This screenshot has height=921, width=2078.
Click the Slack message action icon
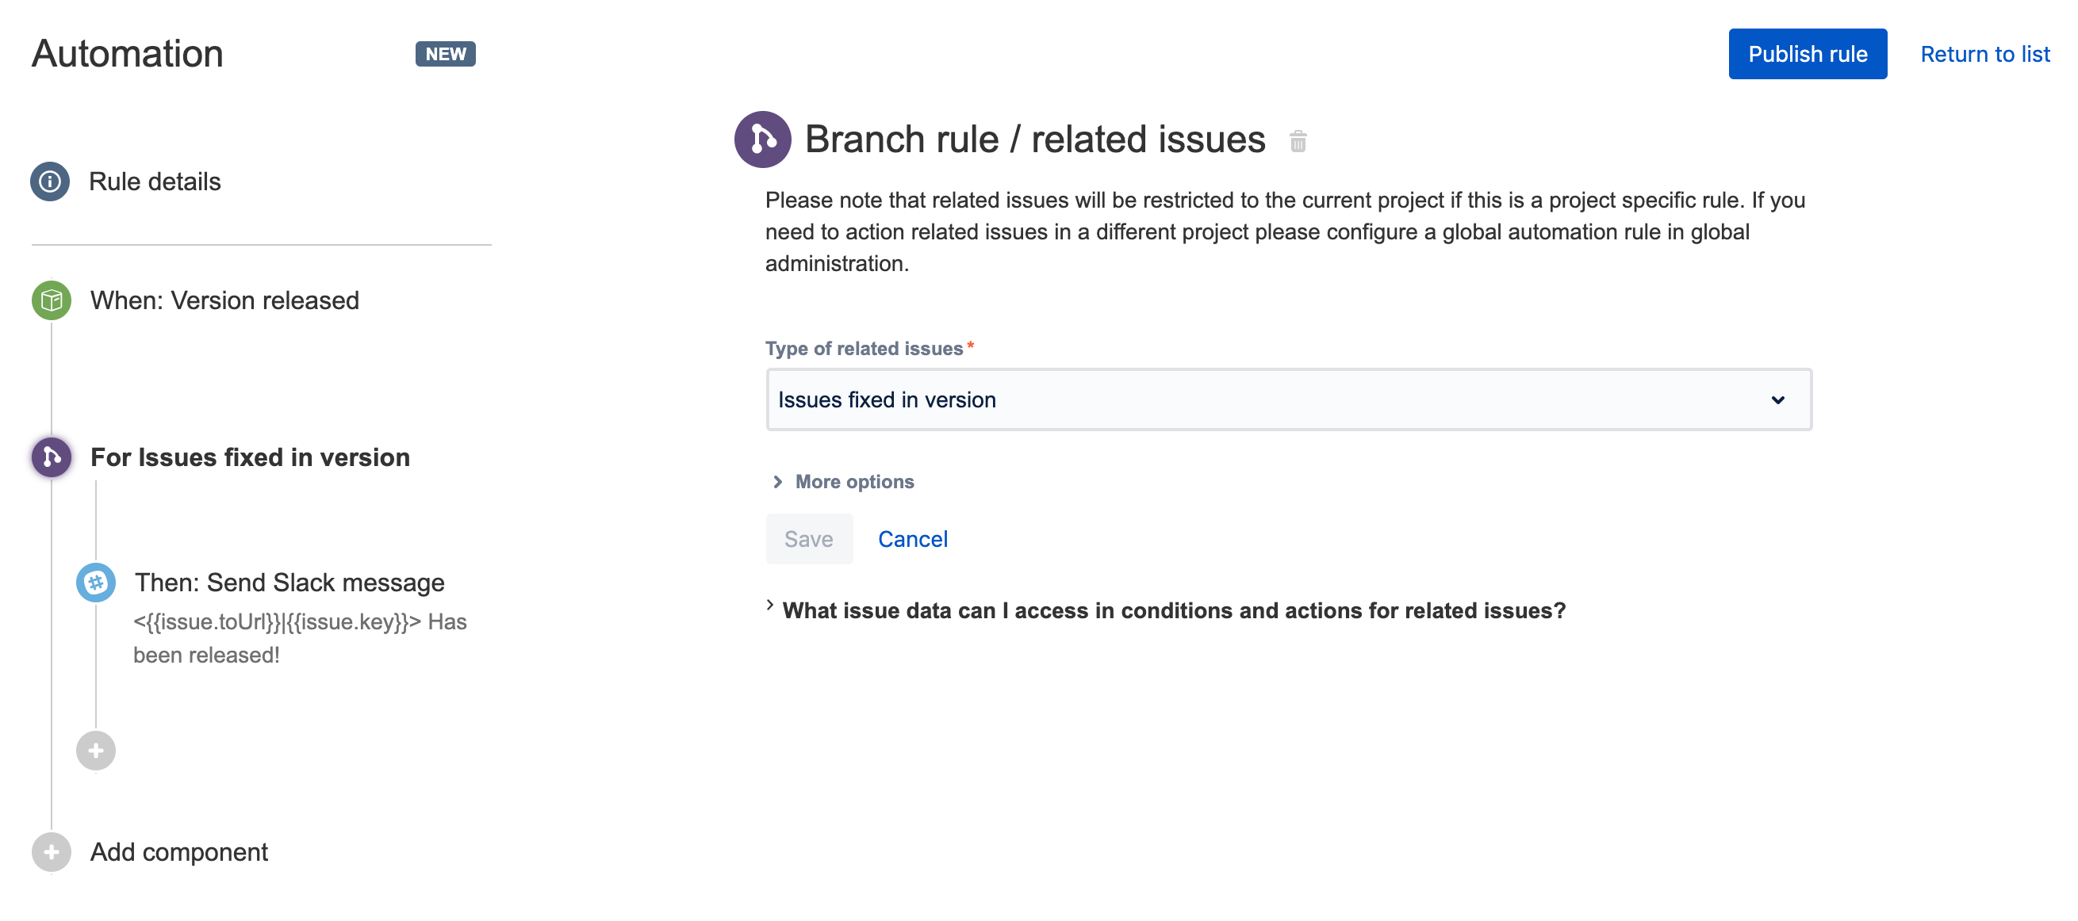coord(96,583)
